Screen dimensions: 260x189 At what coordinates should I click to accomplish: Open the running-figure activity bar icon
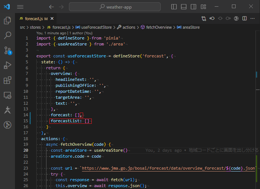[7, 110]
